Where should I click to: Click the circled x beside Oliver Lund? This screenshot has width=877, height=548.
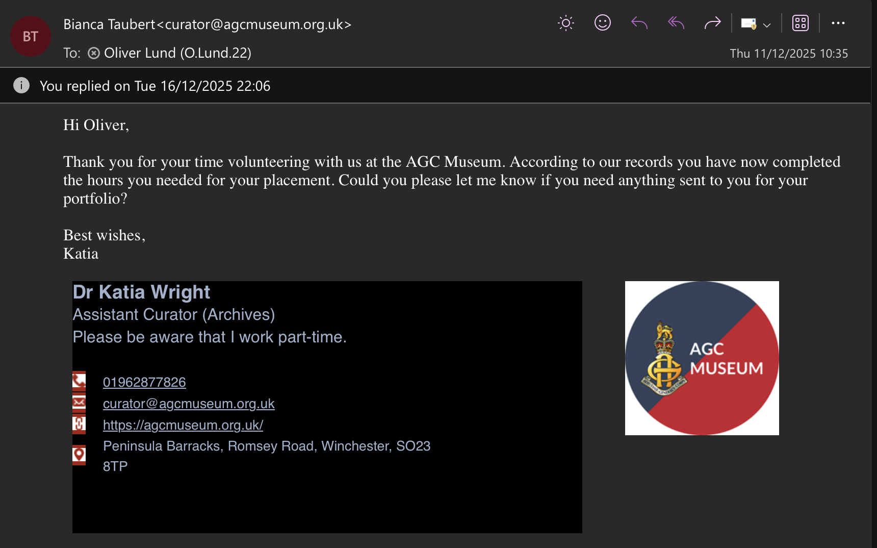pos(94,53)
